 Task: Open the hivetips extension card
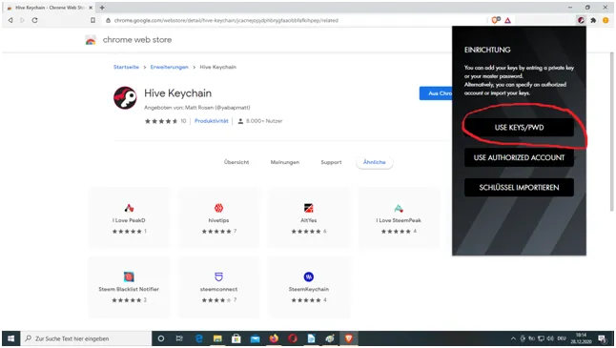coord(218,218)
